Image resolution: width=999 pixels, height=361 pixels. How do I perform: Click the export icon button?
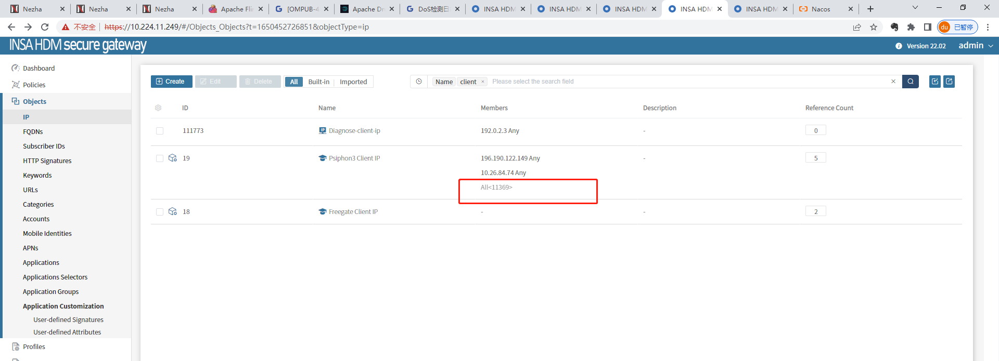coord(949,82)
